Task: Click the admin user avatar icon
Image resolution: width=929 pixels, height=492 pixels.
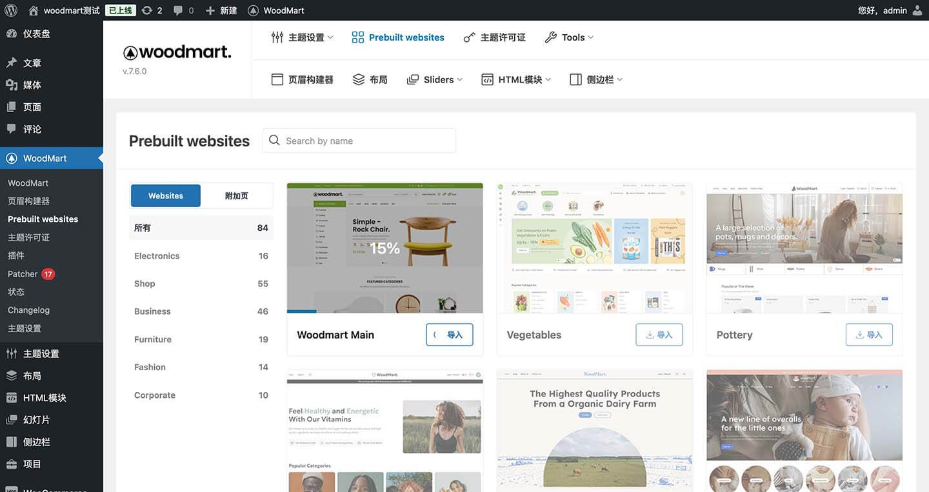Action: (x=917, y=10)
